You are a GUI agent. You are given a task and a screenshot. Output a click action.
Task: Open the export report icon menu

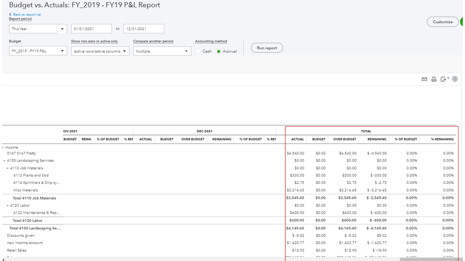pos(445,79)
